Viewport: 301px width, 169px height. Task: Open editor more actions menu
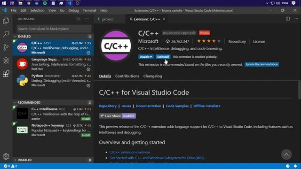296,19
